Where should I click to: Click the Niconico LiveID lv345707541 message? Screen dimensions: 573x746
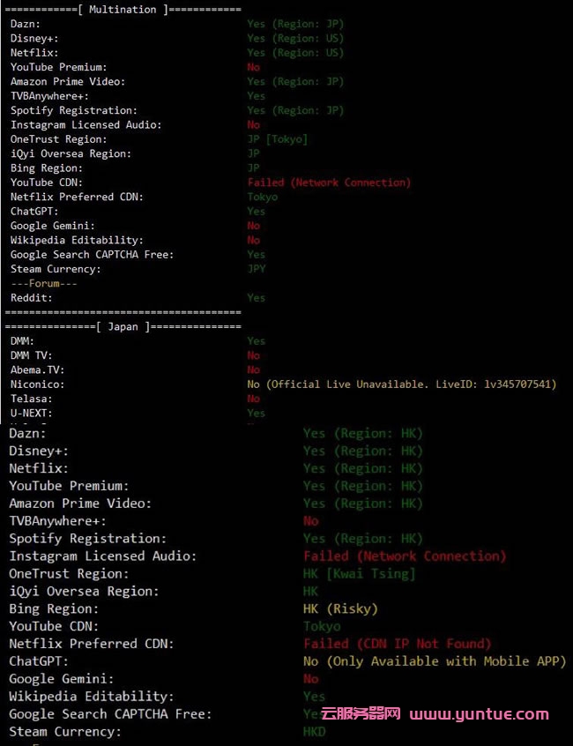(402, 384)
